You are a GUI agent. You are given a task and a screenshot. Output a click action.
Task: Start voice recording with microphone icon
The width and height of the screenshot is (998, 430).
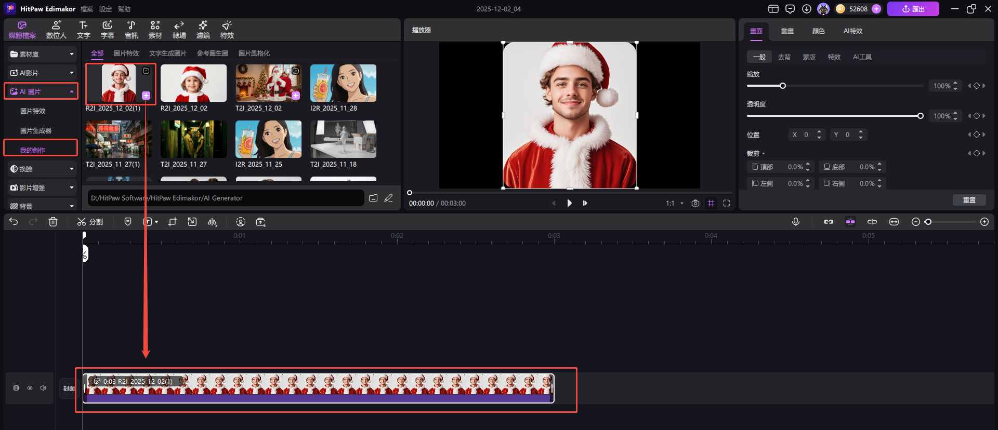795,222
